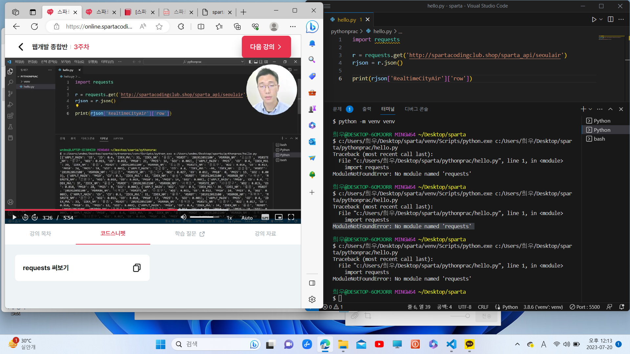630x354 pixels.
Task: Create a new terminal with plus
Action: tap(583, 109)
